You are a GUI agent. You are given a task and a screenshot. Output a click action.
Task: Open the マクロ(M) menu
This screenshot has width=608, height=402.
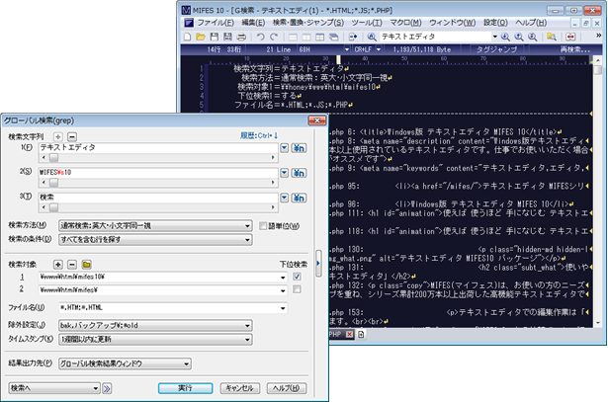[x=417, y=20]
